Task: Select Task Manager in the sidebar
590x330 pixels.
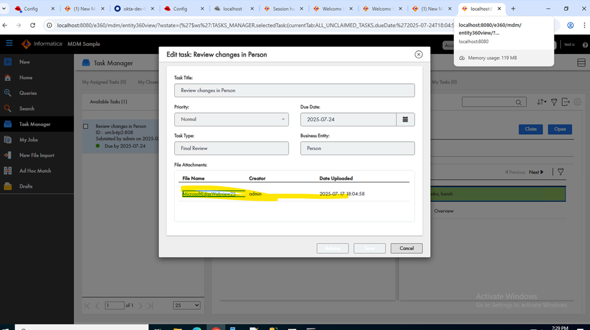Action: point(34,124)
